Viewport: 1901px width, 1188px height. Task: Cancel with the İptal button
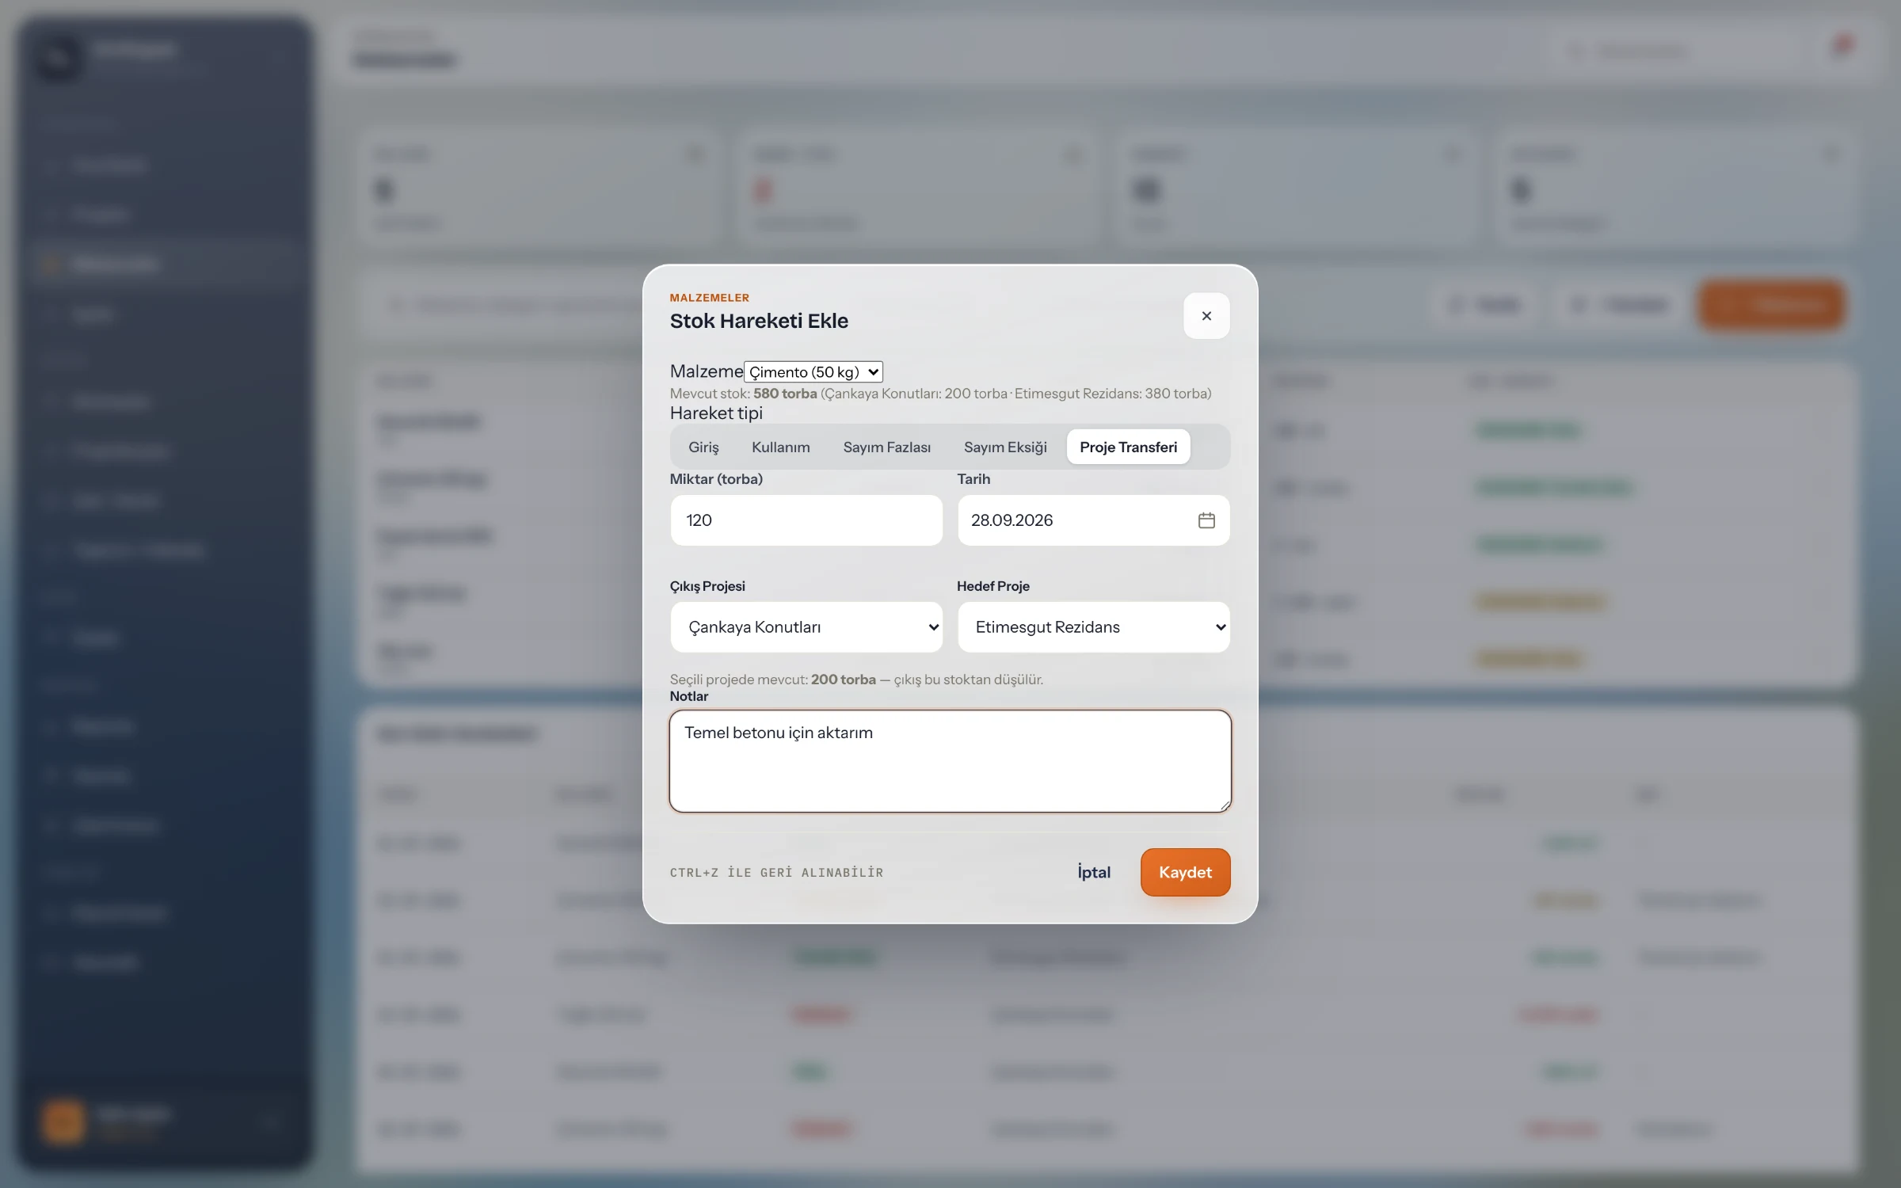pyautogui.click(x=1094, y=872)
